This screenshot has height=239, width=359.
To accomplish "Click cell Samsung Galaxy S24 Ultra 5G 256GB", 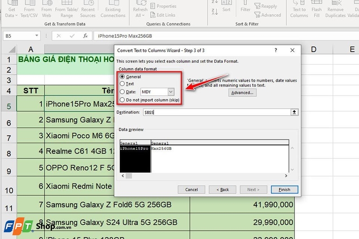I will pos(117,222).
